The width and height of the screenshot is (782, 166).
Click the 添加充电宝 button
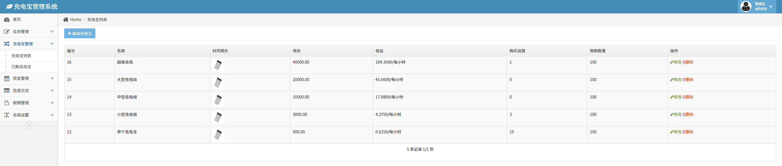pos(80,33)
